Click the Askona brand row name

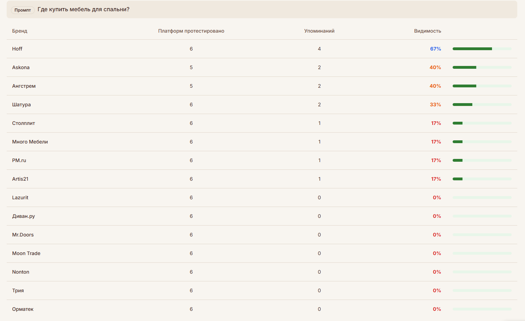[21, 67]
